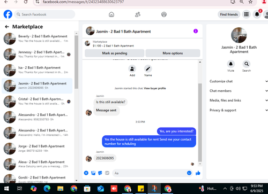
Task: Open the Menu grid icon
Action: point(247,14)
